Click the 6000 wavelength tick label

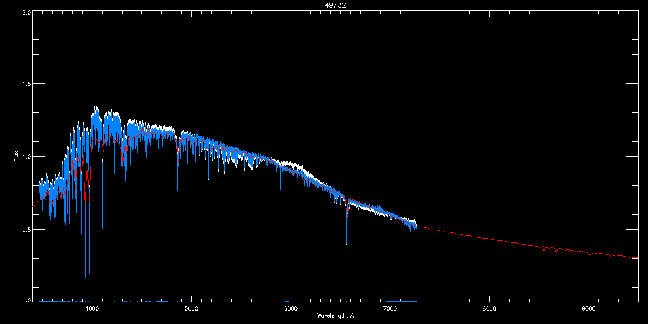pyautogui.click(x=291, y=309)
